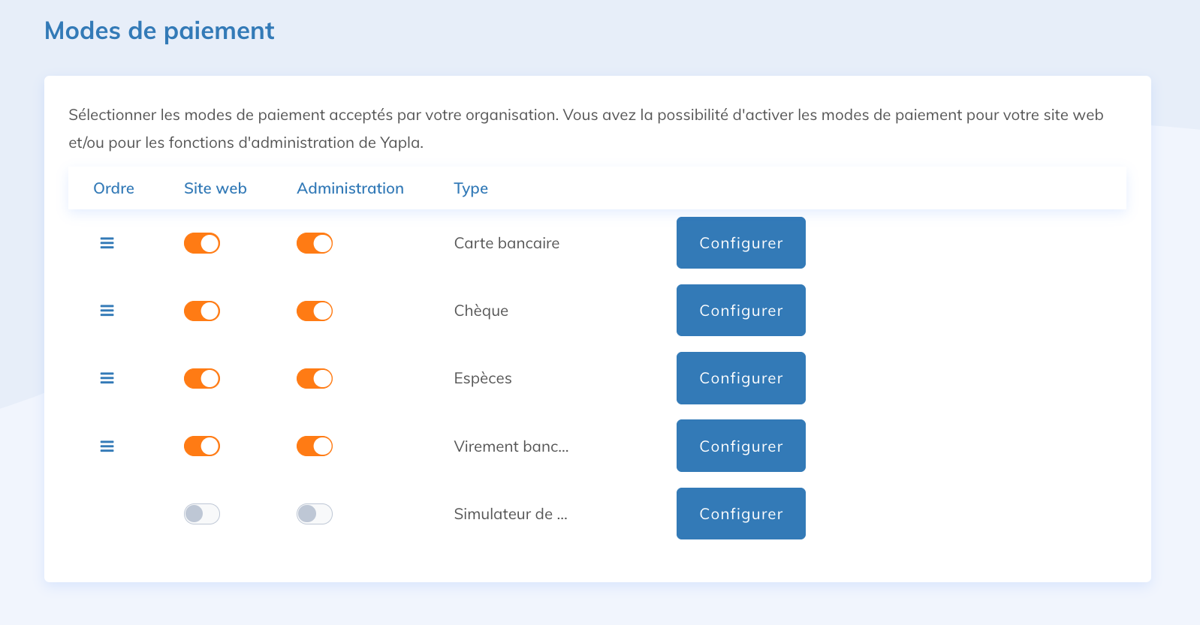Viewport: 1200px width, 625px height.
Task: Click the reorder handle for Virement bancaire
Action: (x=107, y=446)
